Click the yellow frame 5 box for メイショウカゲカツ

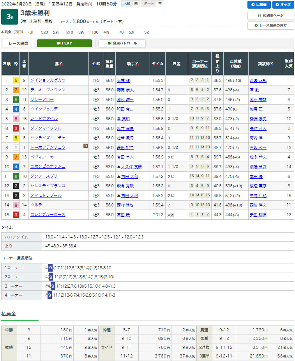16,80
